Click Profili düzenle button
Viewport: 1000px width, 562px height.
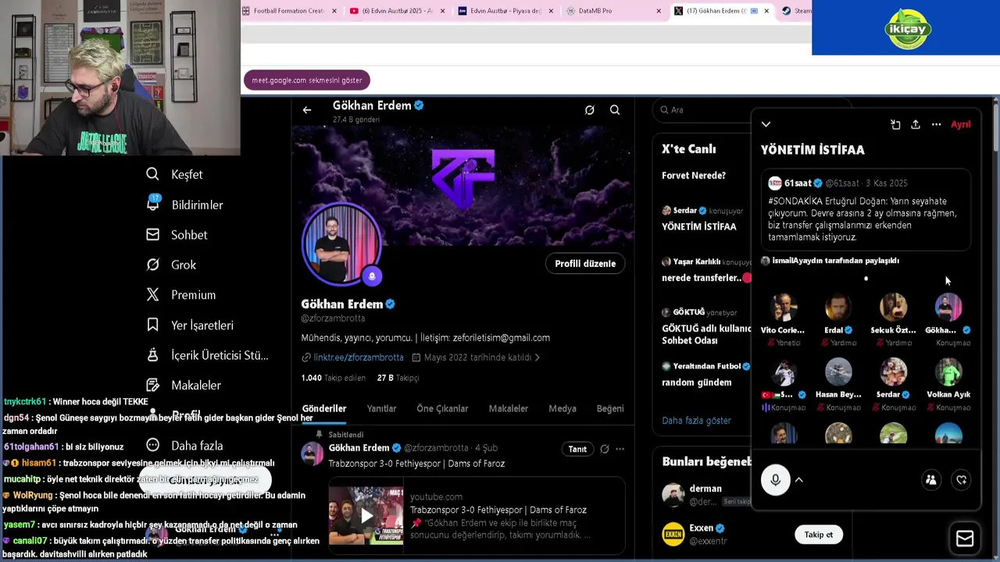(x=585, y=263)
